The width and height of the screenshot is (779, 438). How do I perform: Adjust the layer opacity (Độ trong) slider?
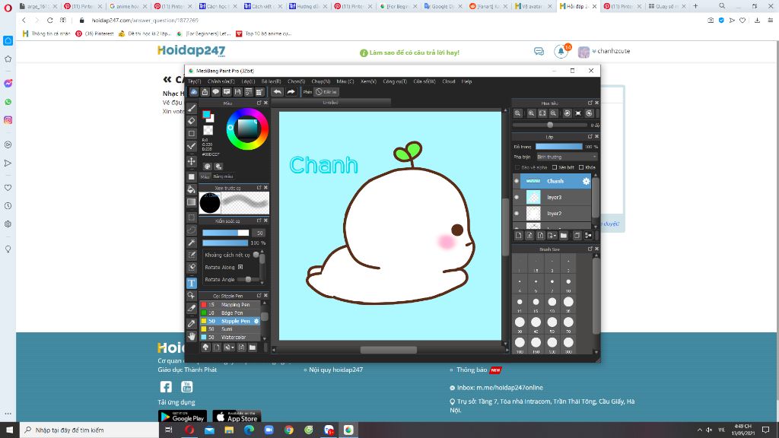(x=558, y=147)
